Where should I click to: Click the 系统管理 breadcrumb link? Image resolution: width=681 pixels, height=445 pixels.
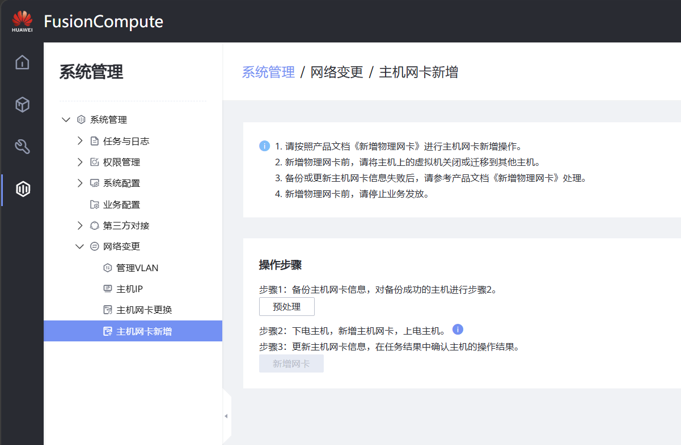(x=268, y=72)
